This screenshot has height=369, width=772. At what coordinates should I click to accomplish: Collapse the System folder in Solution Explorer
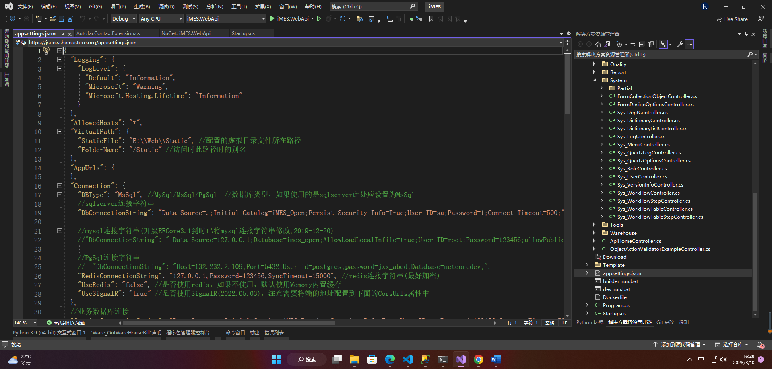click(594, 80)
